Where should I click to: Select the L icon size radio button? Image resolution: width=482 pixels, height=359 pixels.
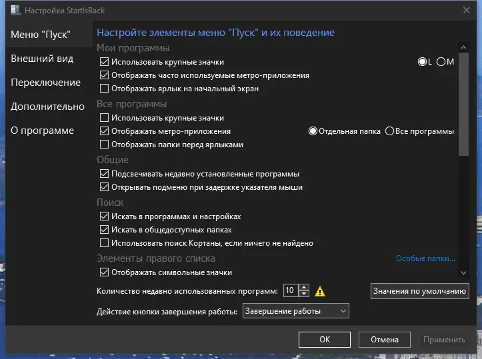pos(422,62)
